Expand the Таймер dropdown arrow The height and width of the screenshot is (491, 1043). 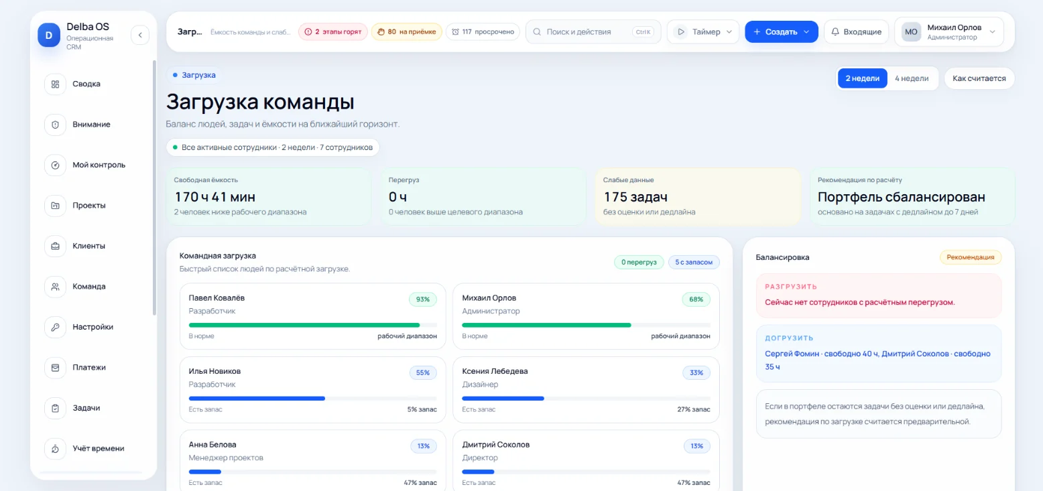pos(729,31)
